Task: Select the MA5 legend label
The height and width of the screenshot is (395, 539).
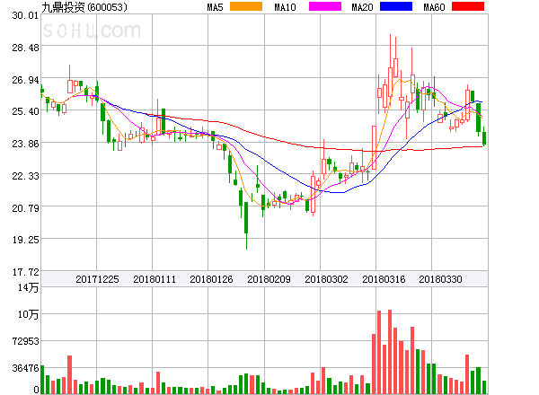Action: click(x=215, y=7)
